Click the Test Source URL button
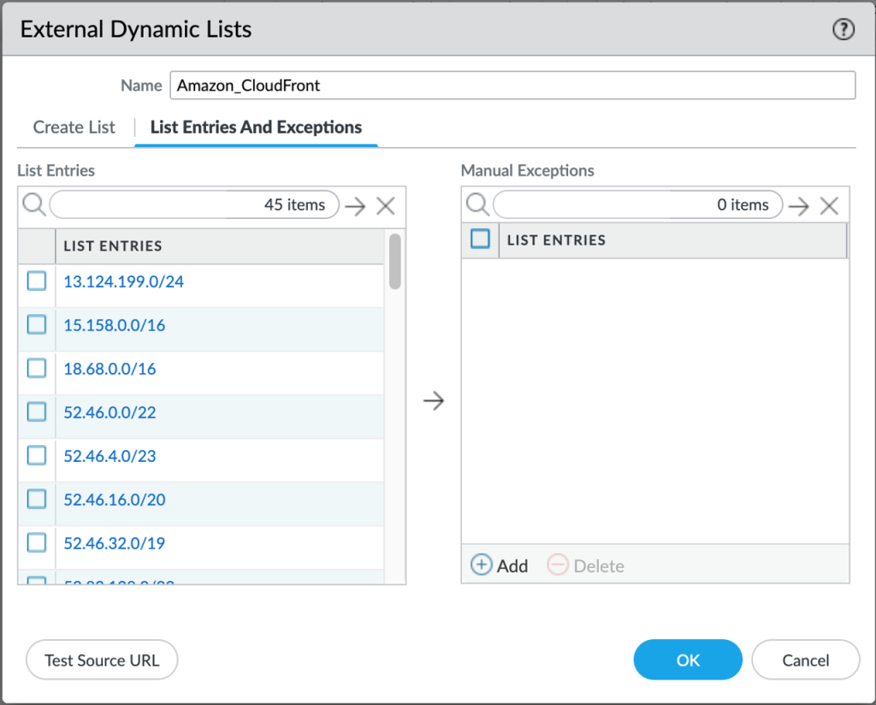 [x=102, y=660]
